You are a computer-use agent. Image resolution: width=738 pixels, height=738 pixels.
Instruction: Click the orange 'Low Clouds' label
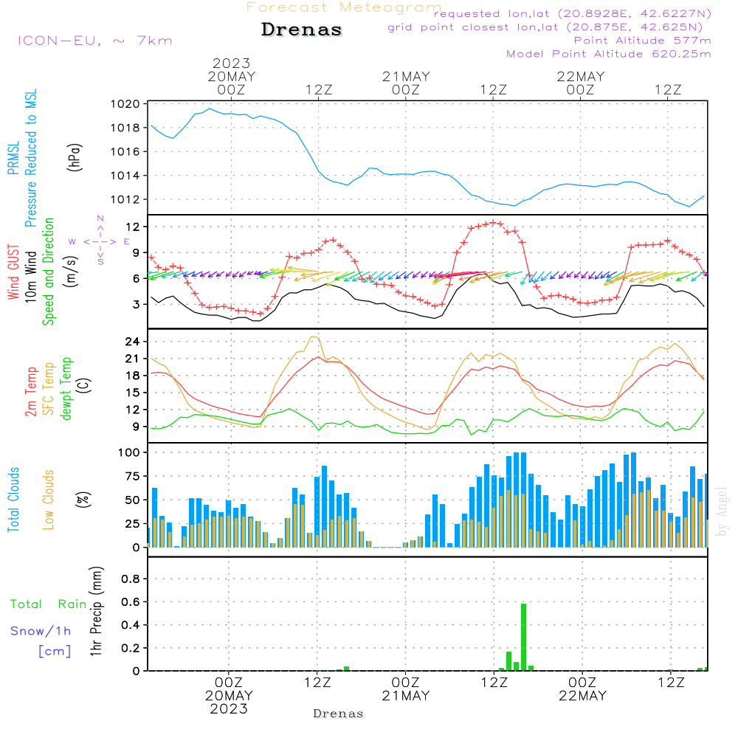point(49,500)
